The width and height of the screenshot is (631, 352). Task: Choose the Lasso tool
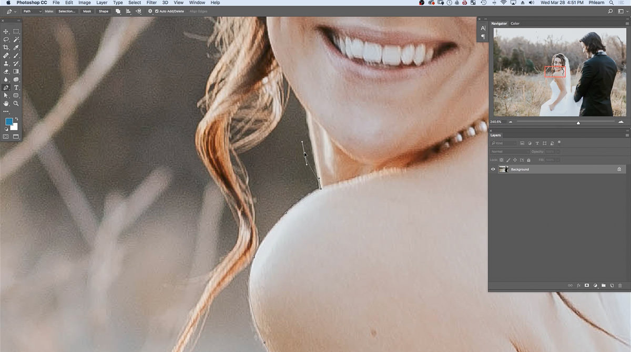pos(6,39)
